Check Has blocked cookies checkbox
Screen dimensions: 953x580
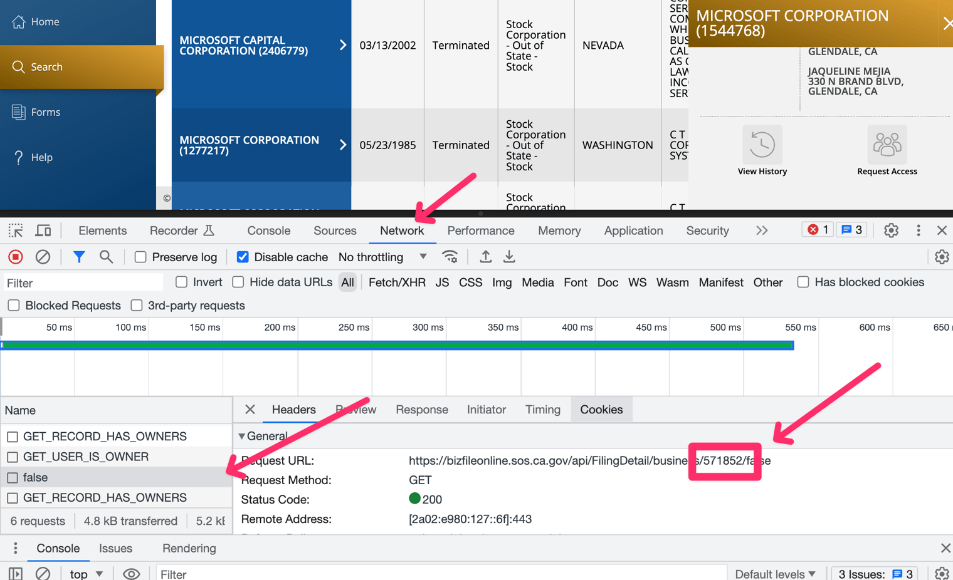click(803, 282)
